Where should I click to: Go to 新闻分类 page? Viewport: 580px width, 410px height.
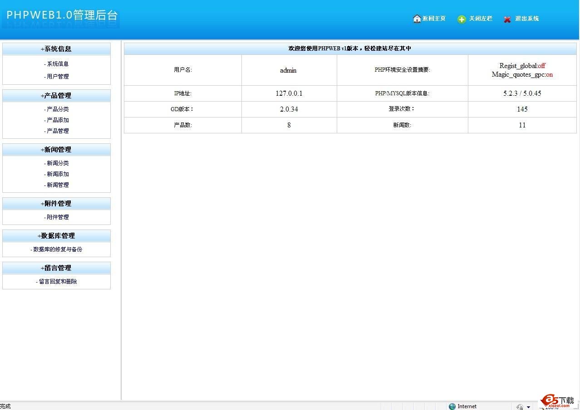[57, 163]
